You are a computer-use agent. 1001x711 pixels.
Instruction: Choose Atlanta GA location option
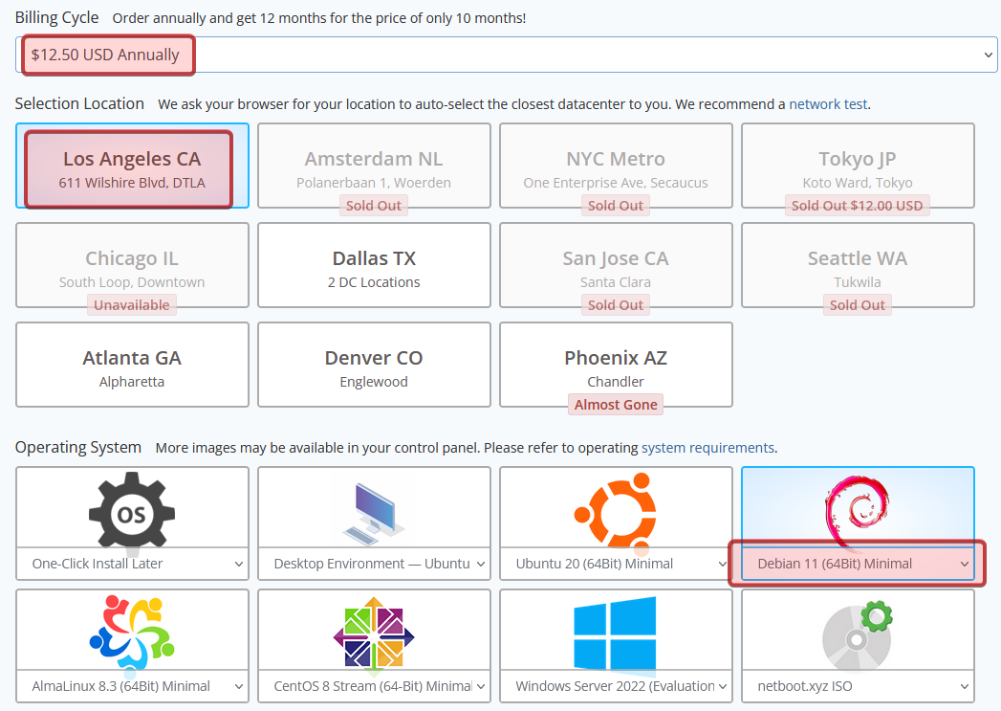[x=132, y=367]
